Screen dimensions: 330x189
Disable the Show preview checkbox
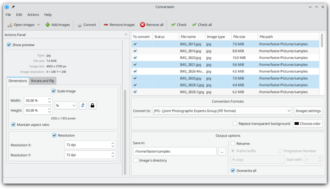[9, 45]
